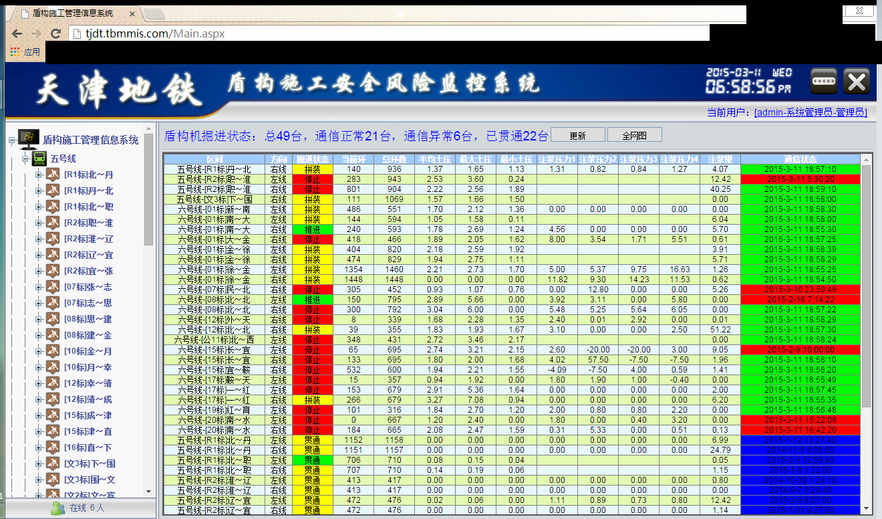Viewport: 882px width, 519px height.
Task: Expand the [12标]靖~成 tree node
Action: [x=39, y=400]
